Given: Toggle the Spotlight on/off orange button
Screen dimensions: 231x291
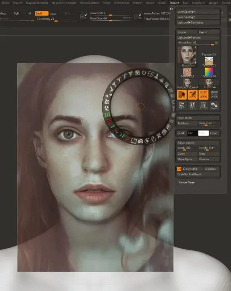Looking at the screenshot, I should point(204,95).
